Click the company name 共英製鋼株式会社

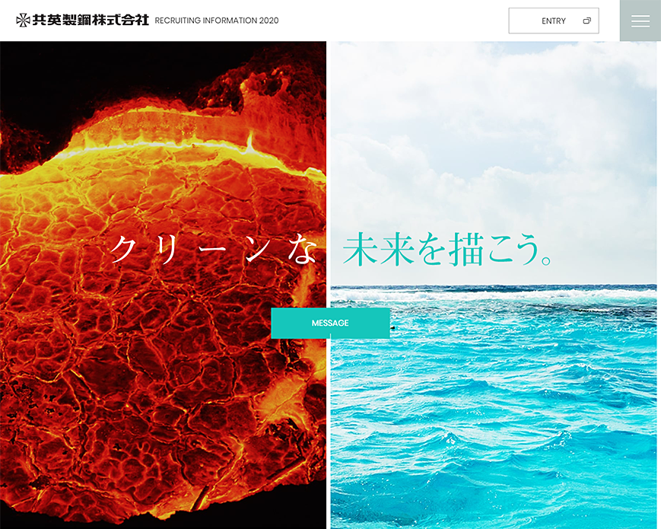tap(91, 21)
